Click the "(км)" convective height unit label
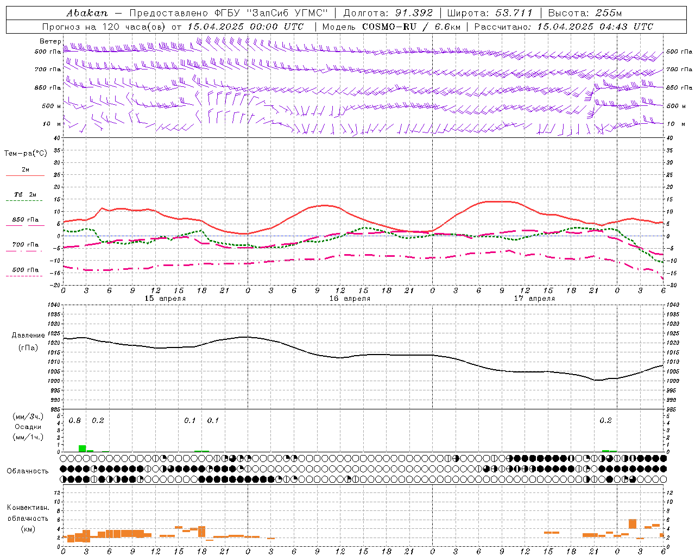This screenshot has width=695, height=556. pyautogui.click(x=28, y=529)
